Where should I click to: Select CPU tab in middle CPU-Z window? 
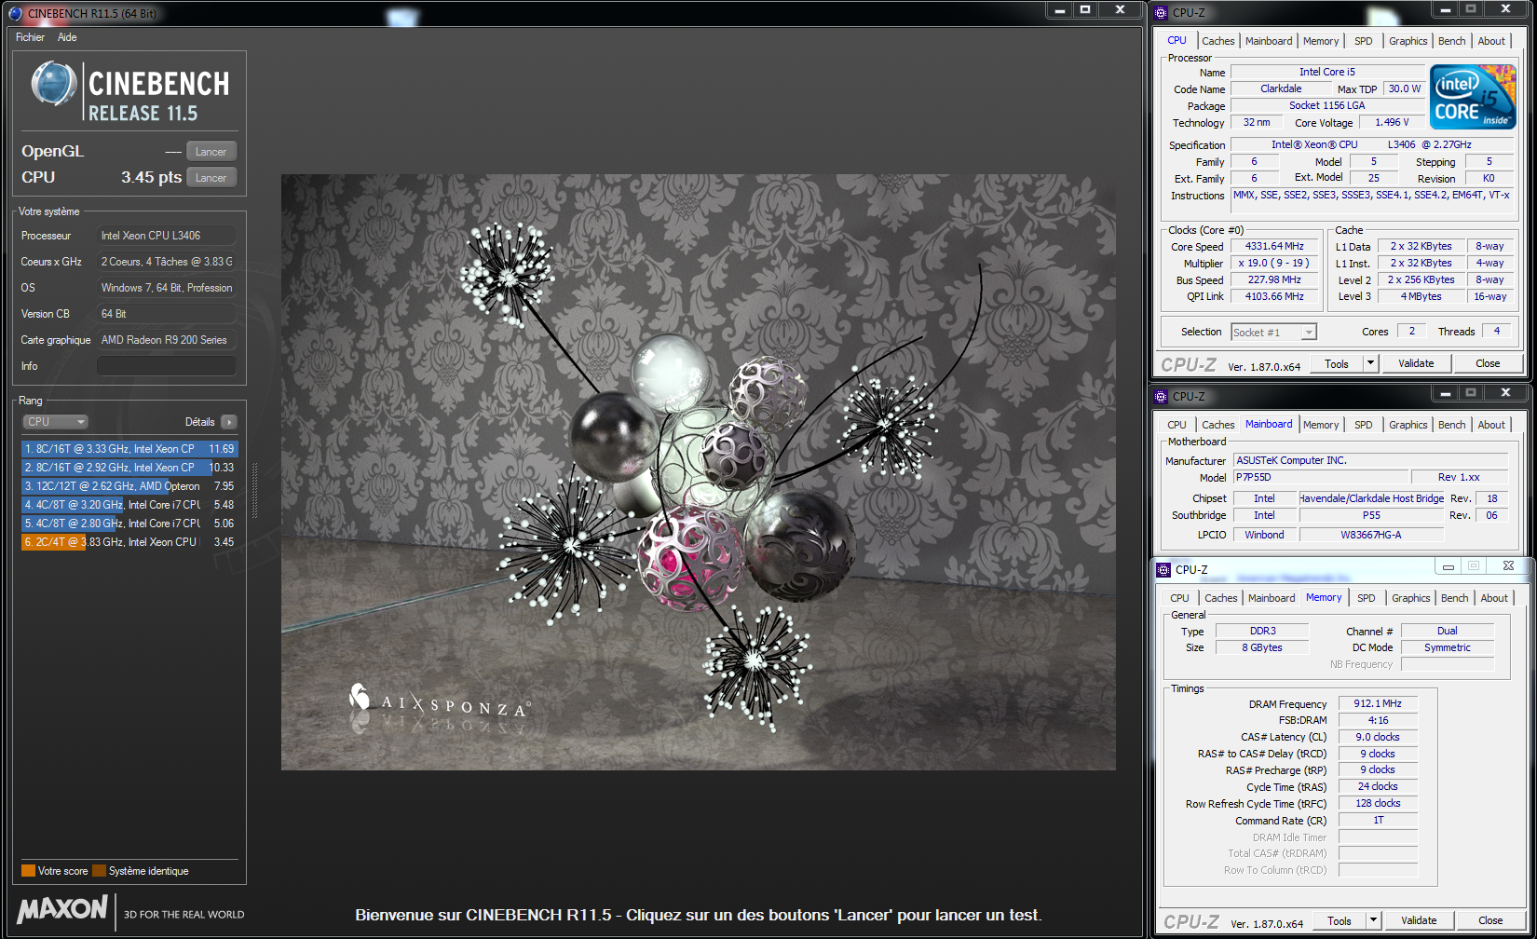(1177, 425)
